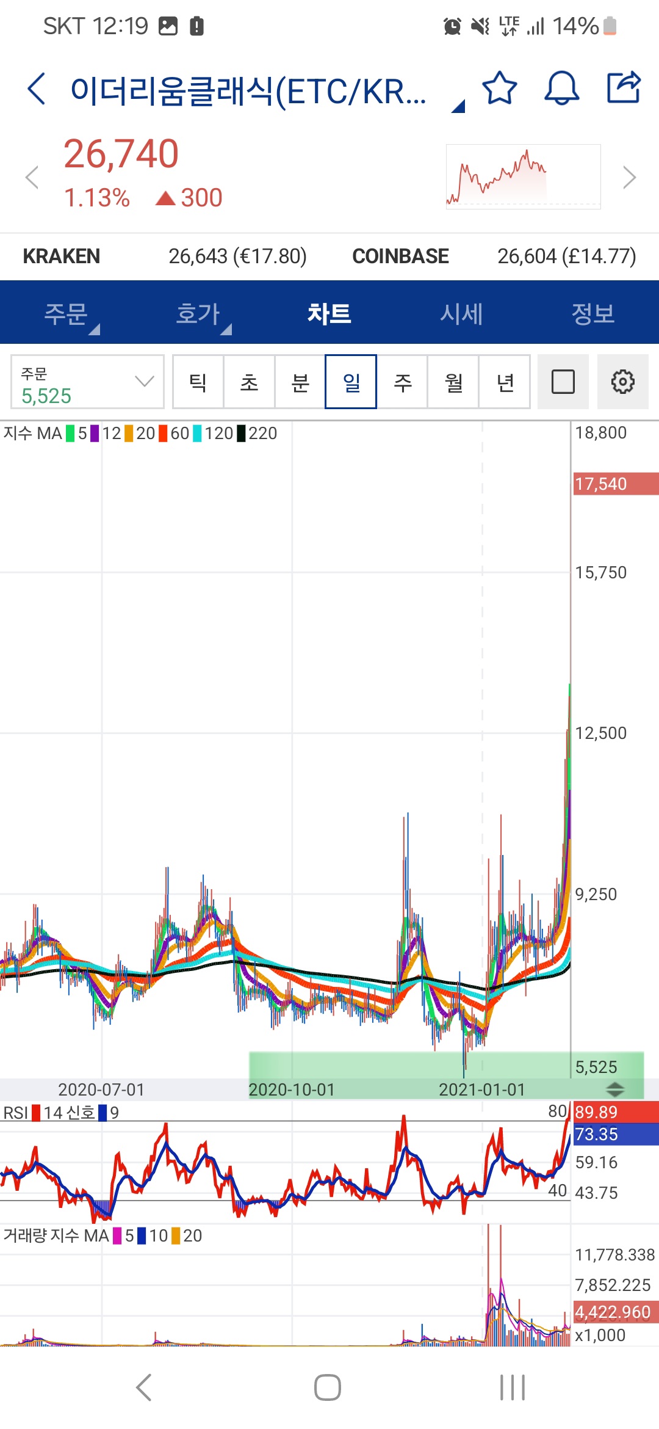The height and width of the screenshot is (1429, 659).
Task: Tap MA 60 red color swatch
Action: [x=163, y=433]
